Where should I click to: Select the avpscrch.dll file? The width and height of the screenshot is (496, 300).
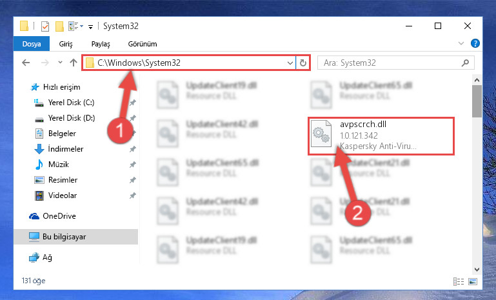coord(381,136)
